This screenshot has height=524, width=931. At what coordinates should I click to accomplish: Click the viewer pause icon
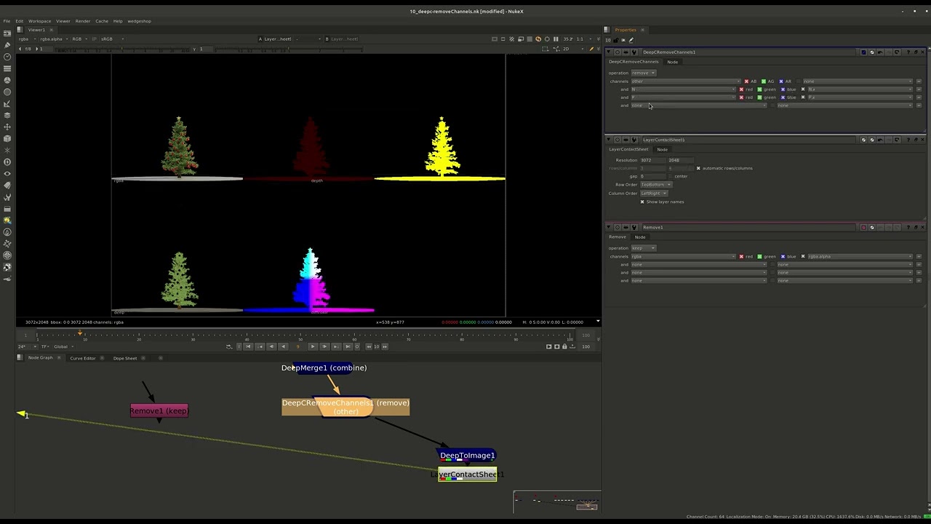click(556, 39)
